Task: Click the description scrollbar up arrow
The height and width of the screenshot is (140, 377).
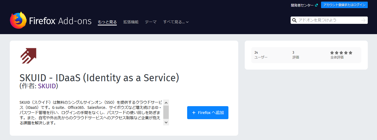Action: pos(166,102)
